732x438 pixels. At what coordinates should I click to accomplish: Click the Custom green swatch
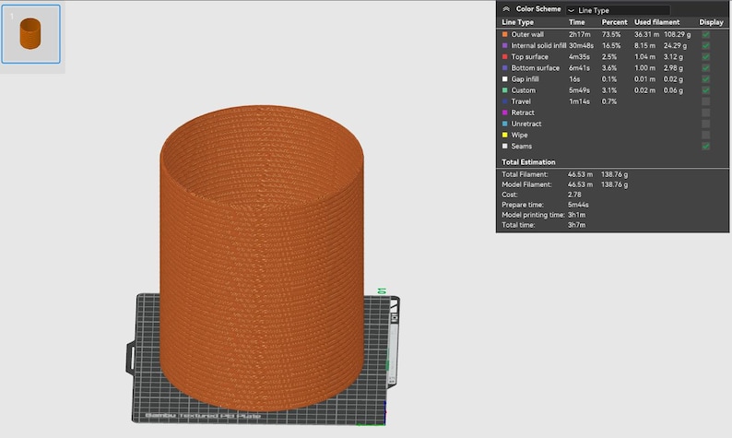(504, 90)
